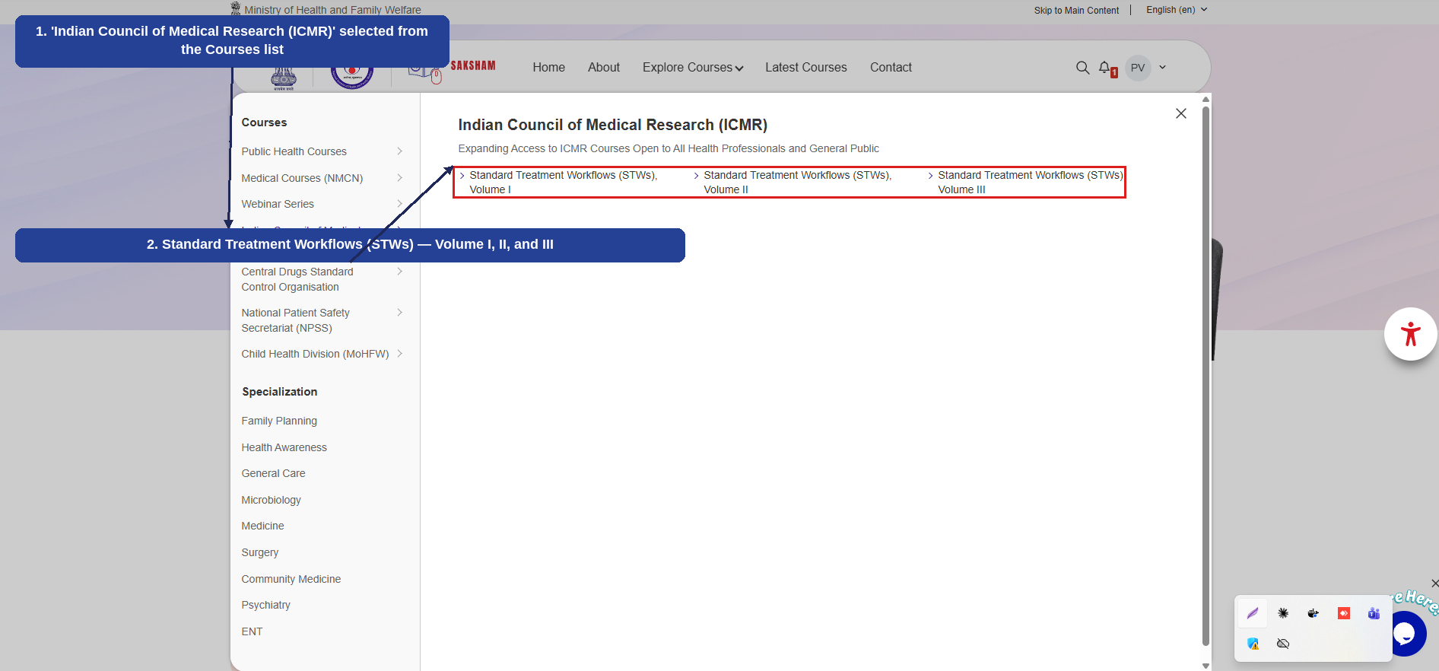Open Windows Security shield tray icon
Screen dimensions: 1439x671
[1253, 644]
